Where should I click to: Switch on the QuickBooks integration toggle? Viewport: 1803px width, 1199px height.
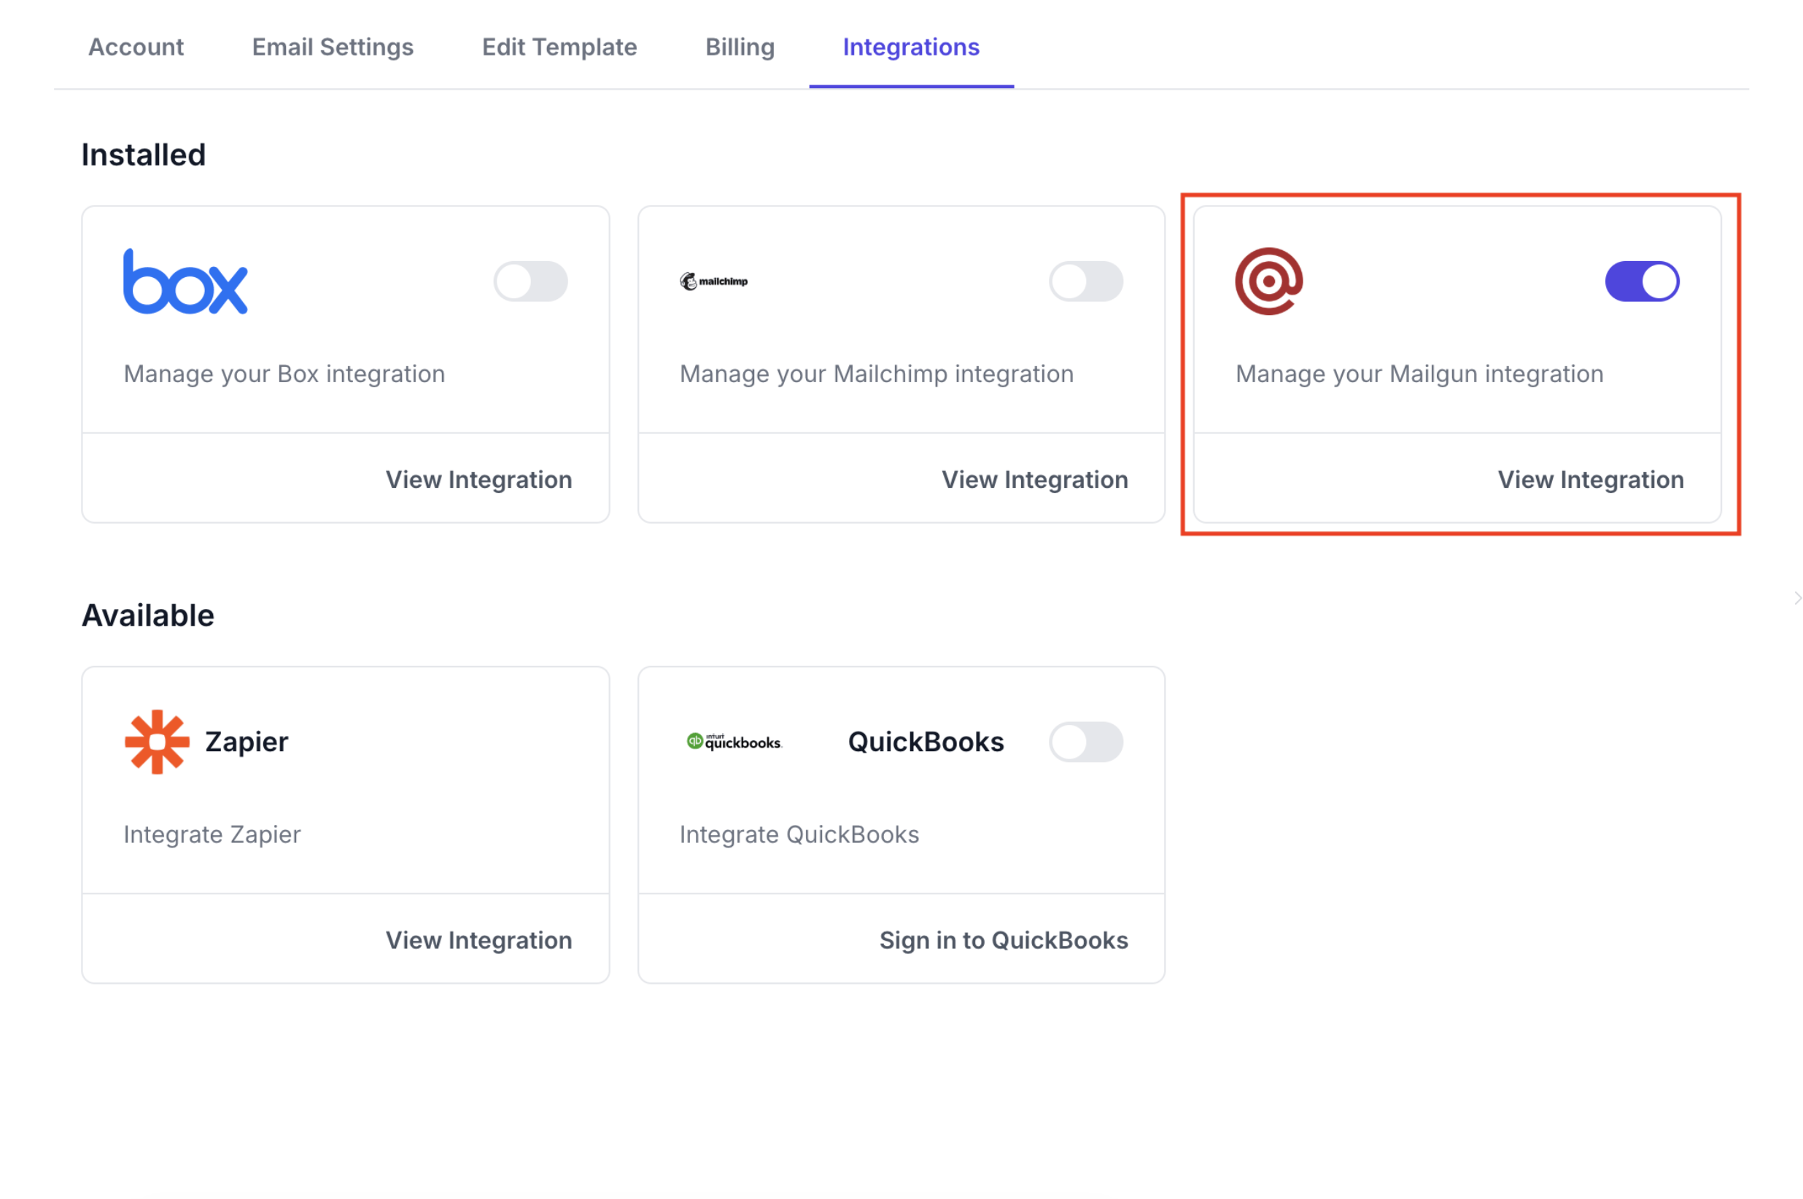(x=1086, y=742)
